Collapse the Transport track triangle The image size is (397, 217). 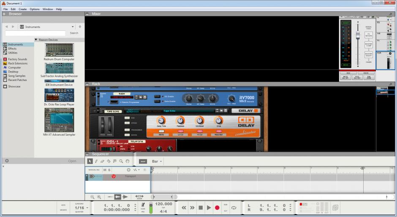pos(87,176)
